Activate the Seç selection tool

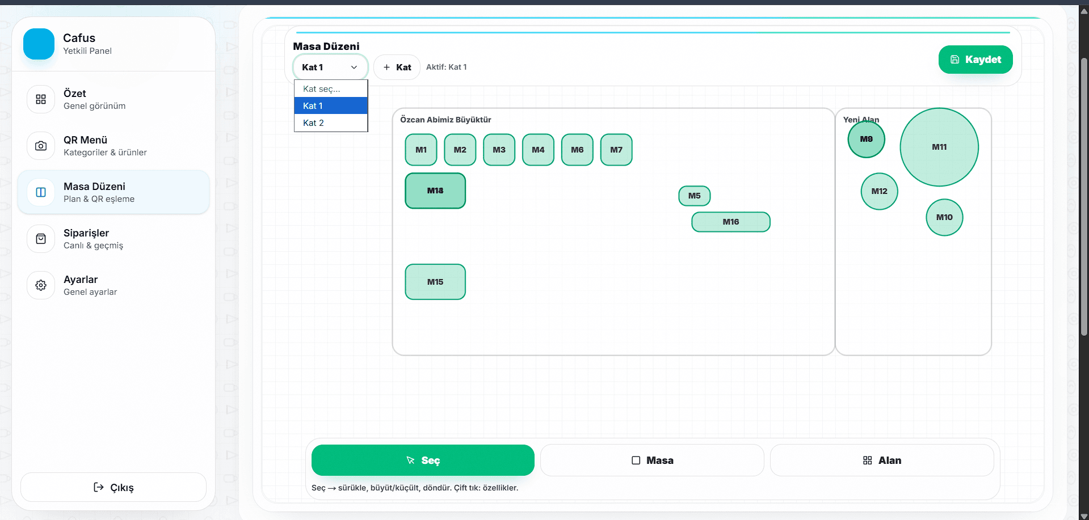click(x=423, y=460)
